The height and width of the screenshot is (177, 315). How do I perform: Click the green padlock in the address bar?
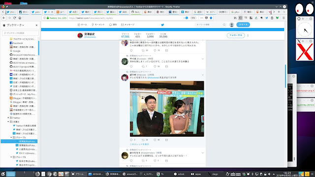[48, 18]
